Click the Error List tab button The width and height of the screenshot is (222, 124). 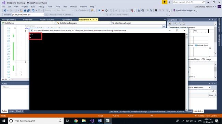(198, 111)
